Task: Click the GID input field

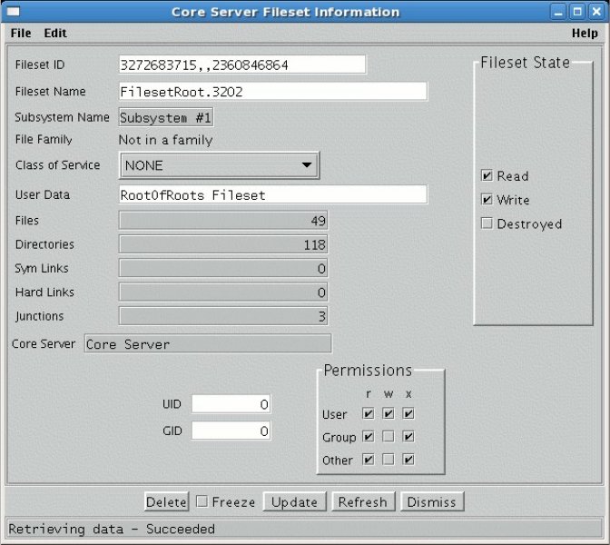Action: [x=231, y=431]
